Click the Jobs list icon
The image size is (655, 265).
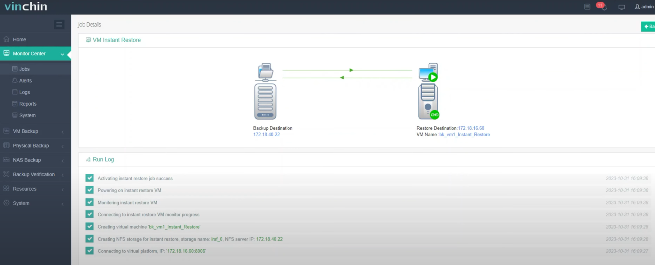[x=15, y=69]
